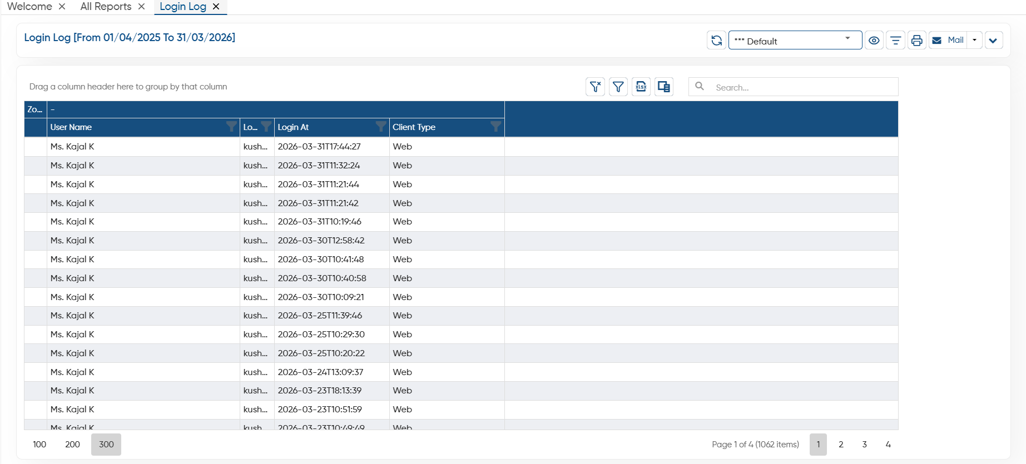Viewport: 1026px width, 464px height.
Task: Refresh the Login Log report
Action: (716, 41)
